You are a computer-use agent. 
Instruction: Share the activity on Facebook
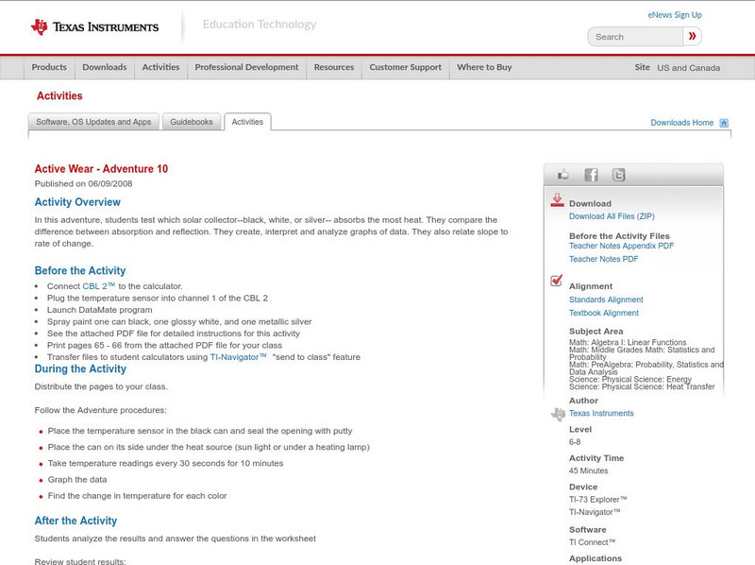(x=591, y=174)
